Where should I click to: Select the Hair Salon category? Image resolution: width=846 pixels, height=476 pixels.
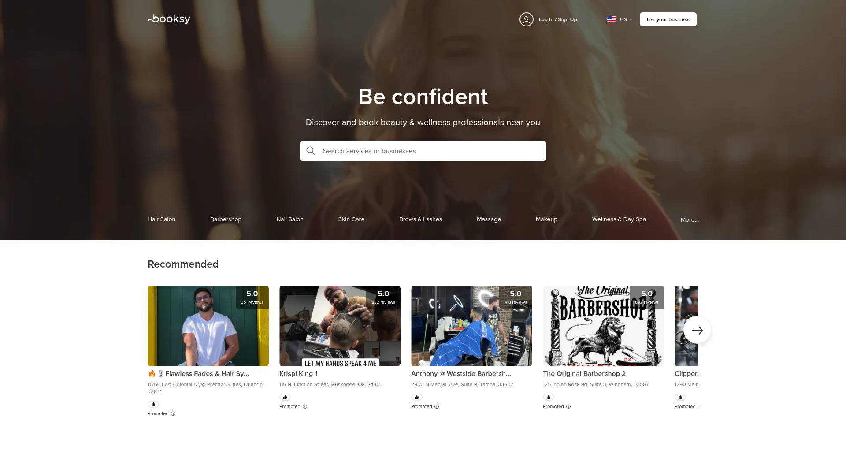[161, 219]
